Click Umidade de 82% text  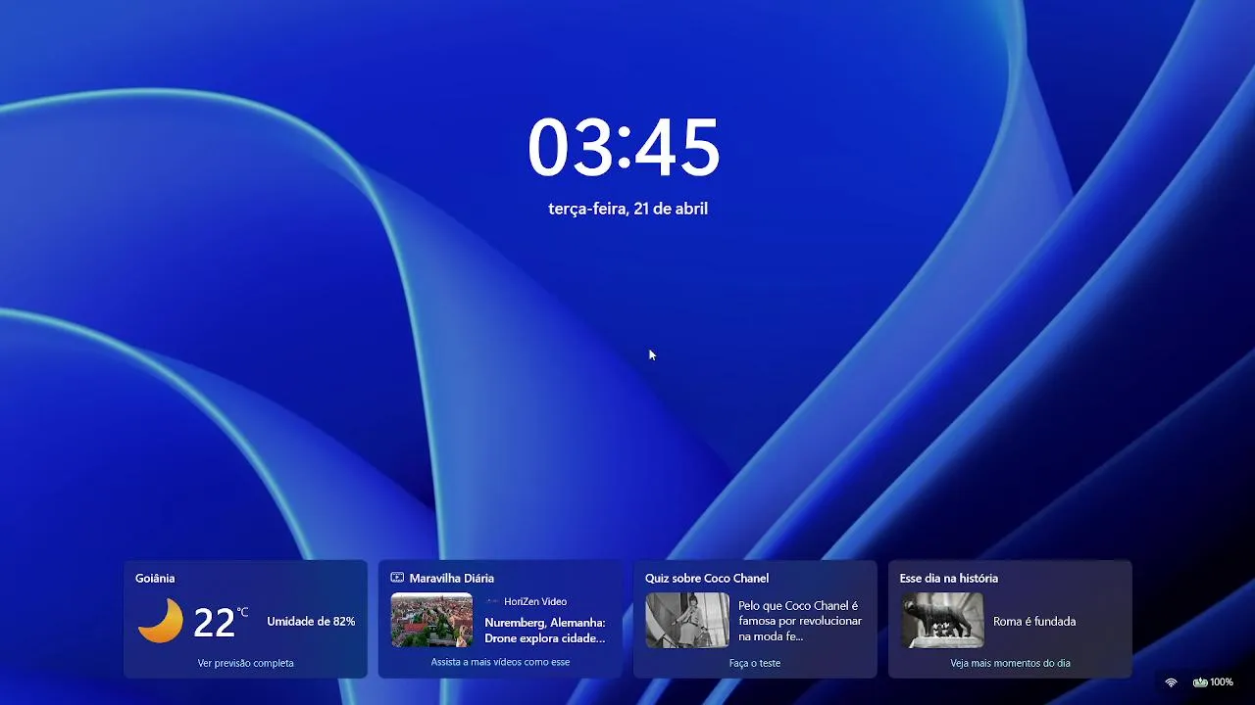point(311,622)
